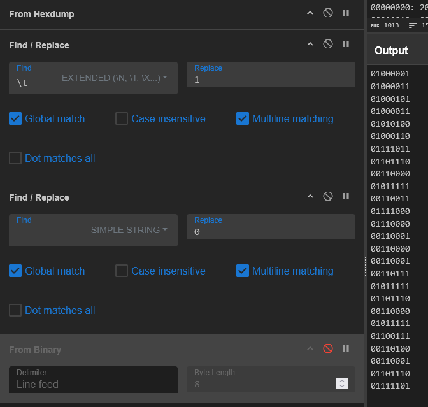
Task: Collapse the lower Find / Replace panel
Action: 310,196
